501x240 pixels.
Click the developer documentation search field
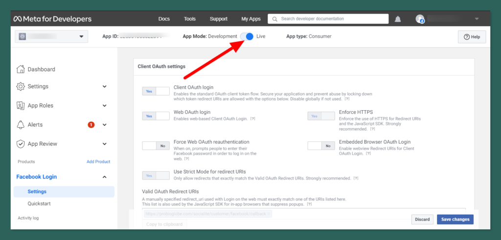coord(333,19)
